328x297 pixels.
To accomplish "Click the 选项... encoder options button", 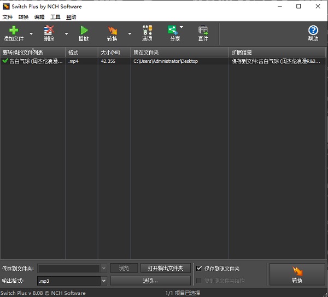I will coord(150,281).
